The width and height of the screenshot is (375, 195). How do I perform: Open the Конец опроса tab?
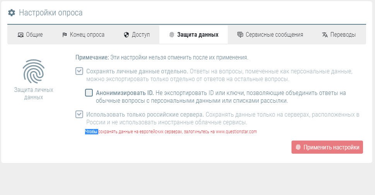pyautogui.click(x=83, y=35)
